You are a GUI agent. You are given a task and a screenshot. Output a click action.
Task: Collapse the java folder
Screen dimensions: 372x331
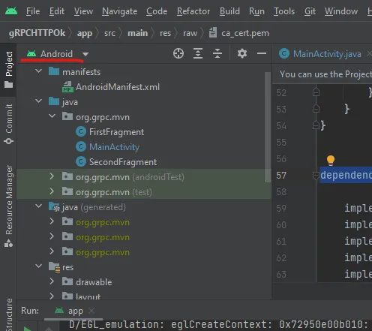(38, 101)
